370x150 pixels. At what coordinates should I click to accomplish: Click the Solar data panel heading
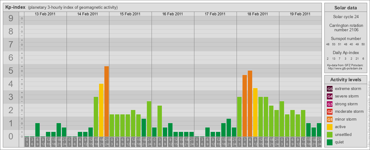345,8
